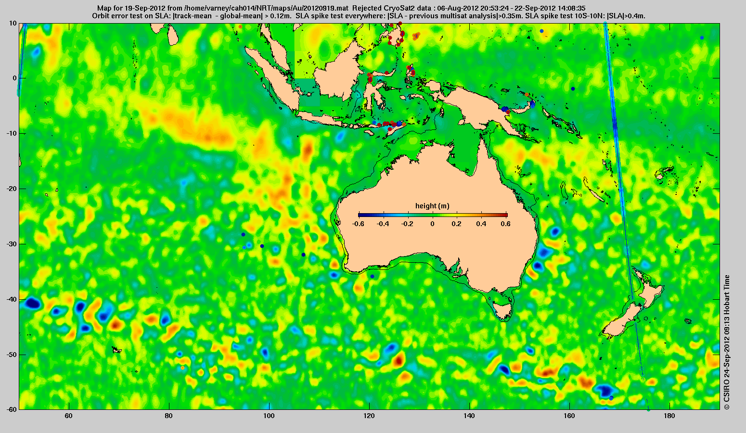Click the longitude axis label 120
Viewport: 746px width, 433px height.
click(x=369, y=416)
